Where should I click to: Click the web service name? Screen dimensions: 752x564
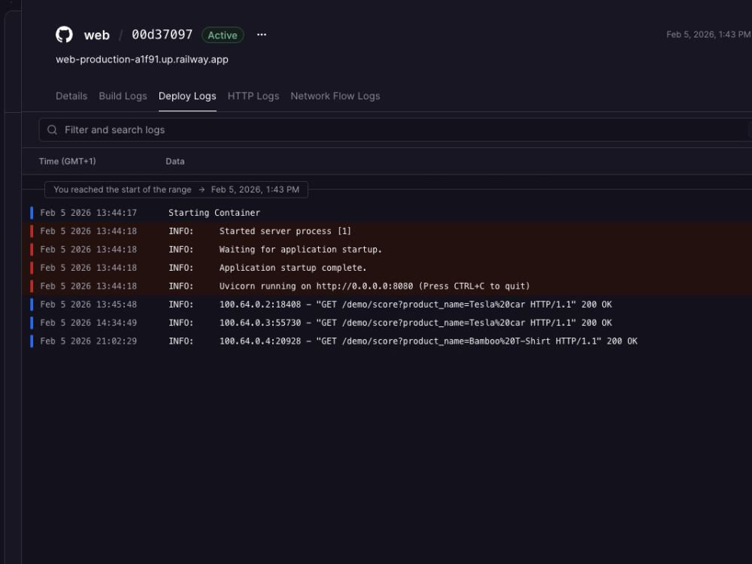(97, 35)
